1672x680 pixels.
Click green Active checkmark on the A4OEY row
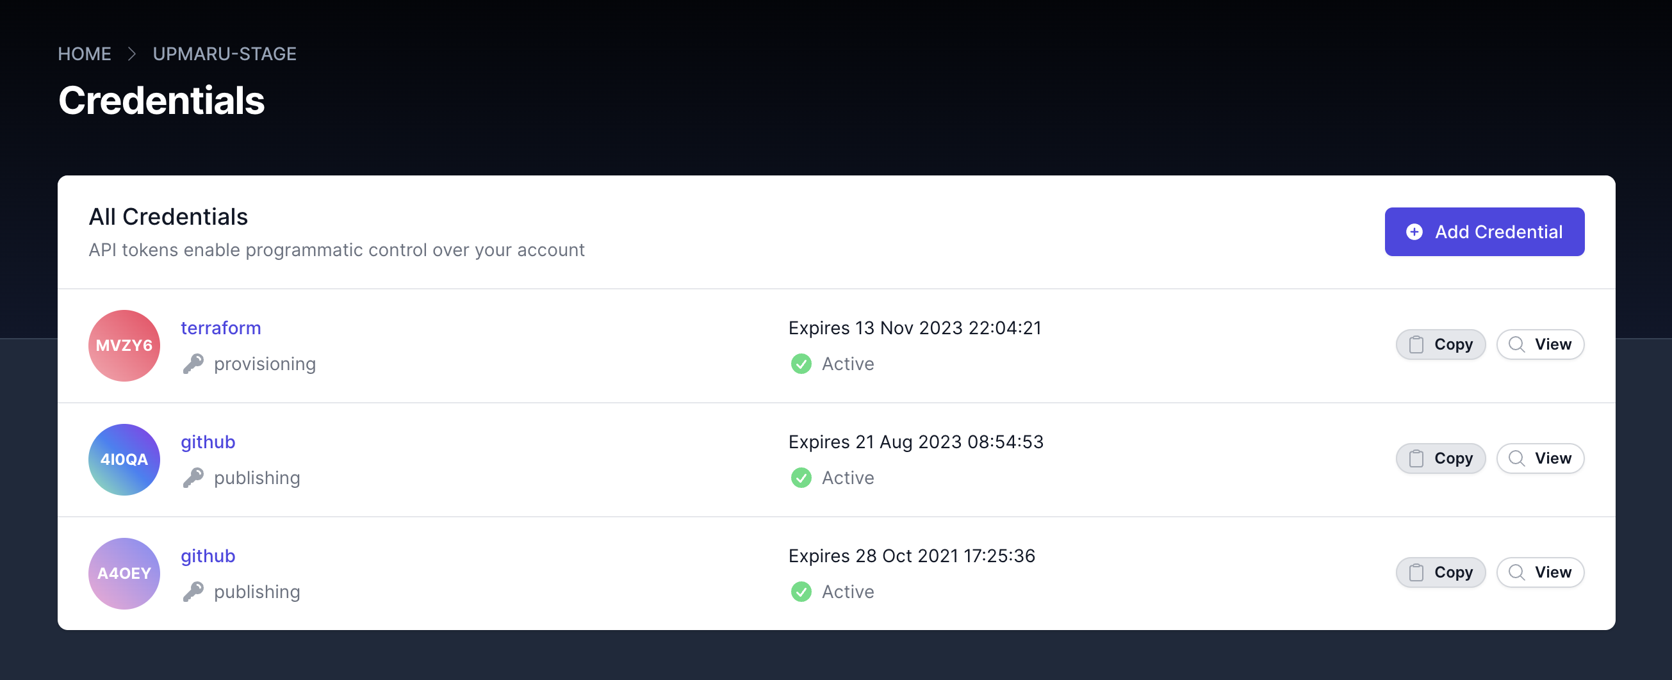click(801, 592)
